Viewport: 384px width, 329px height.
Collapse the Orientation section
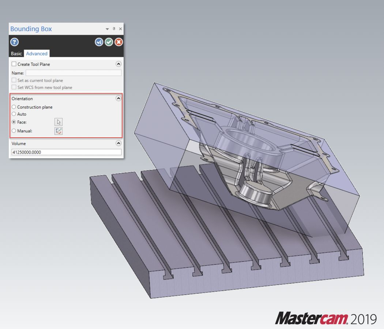[x=118, y=98]
